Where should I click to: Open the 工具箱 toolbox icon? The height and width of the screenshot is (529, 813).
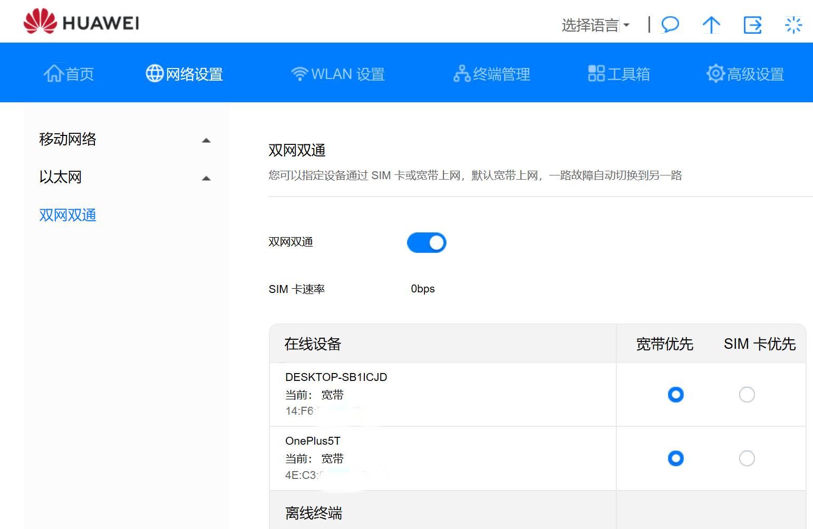click(596, 74)
